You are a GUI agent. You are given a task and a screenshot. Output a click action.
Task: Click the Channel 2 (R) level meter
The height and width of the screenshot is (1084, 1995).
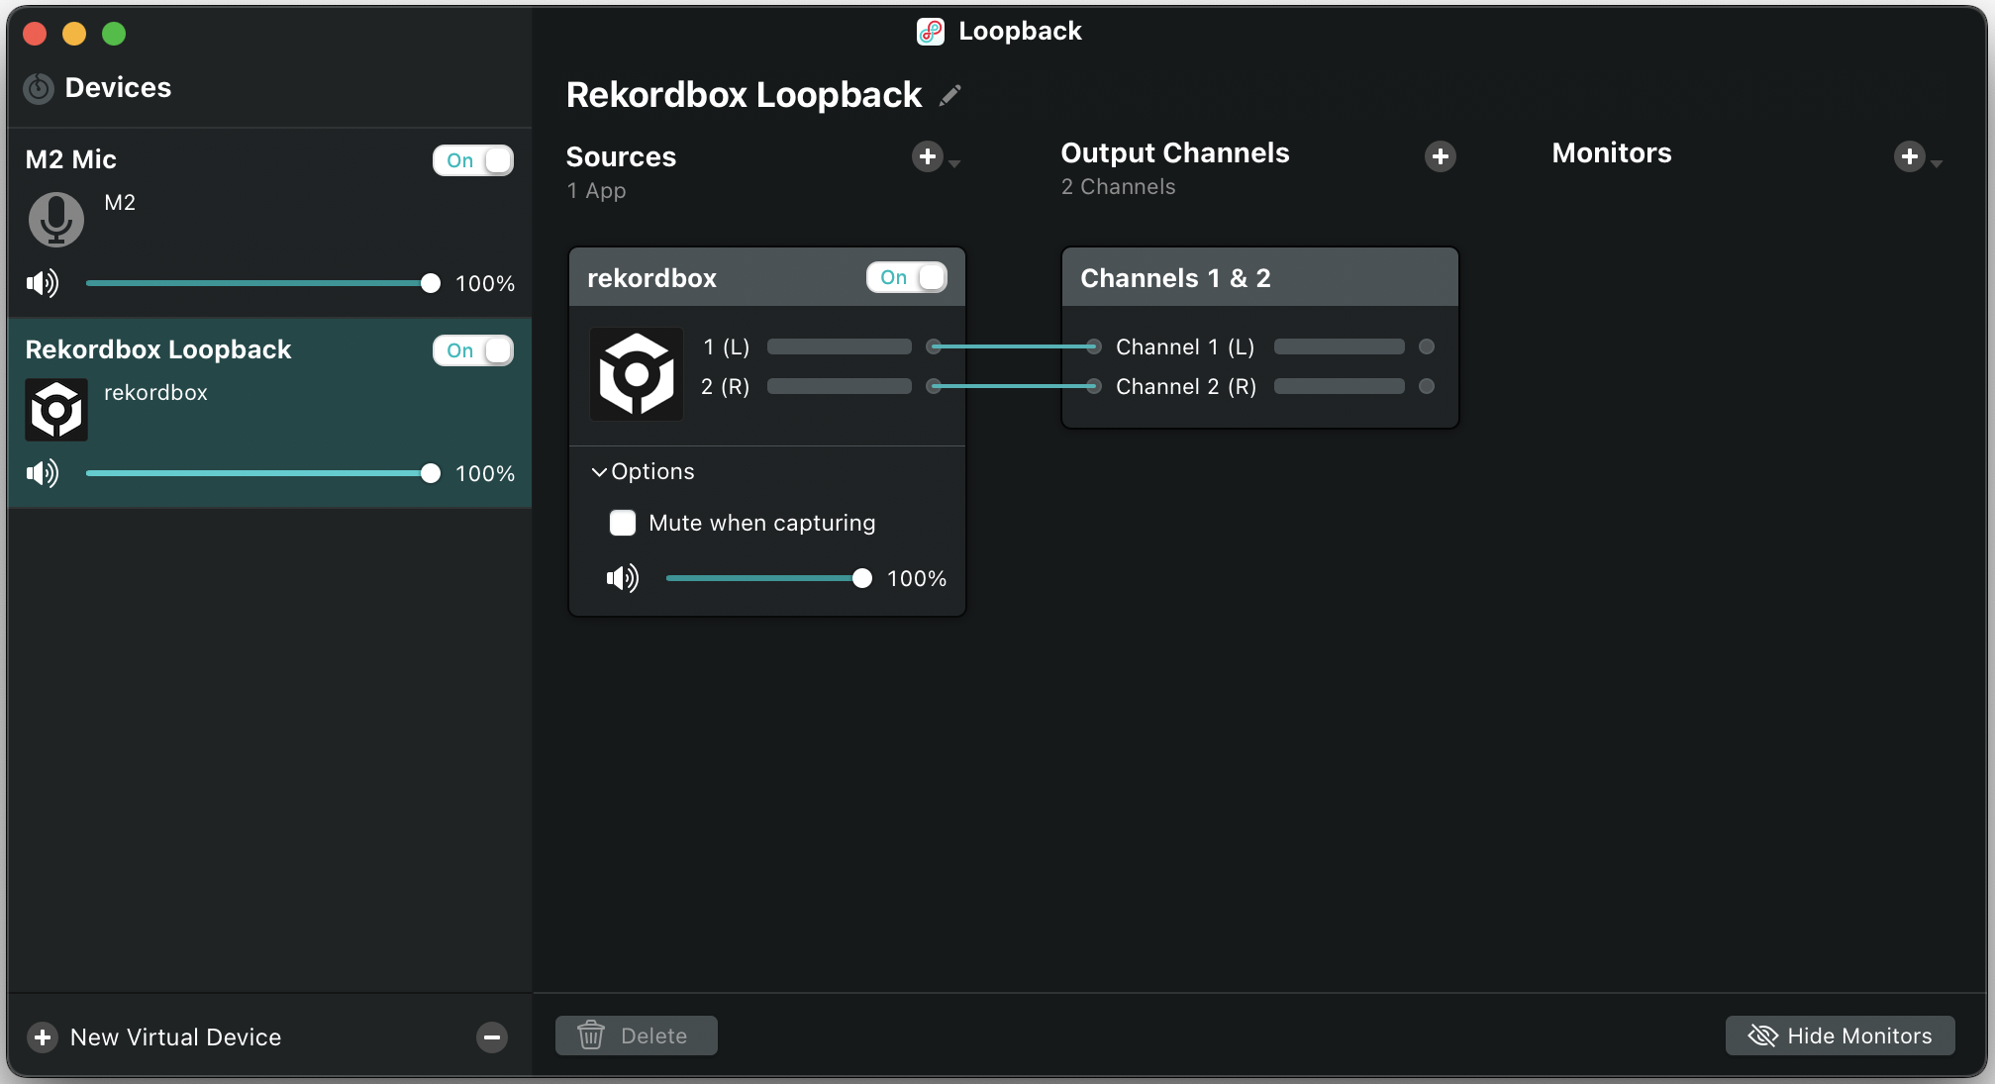1339,386
